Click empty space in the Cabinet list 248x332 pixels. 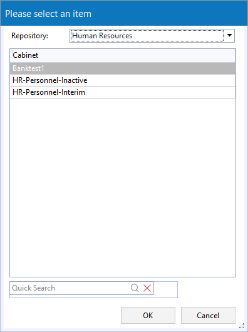pyautogui.click(x=123, y=188)
